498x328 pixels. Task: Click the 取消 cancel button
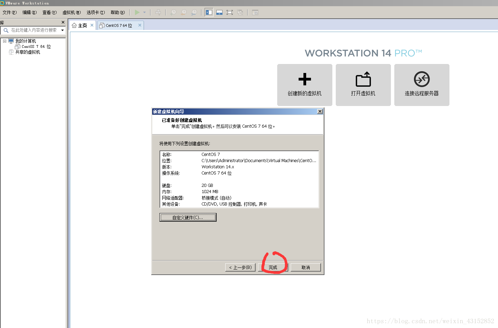click(305, 267)
